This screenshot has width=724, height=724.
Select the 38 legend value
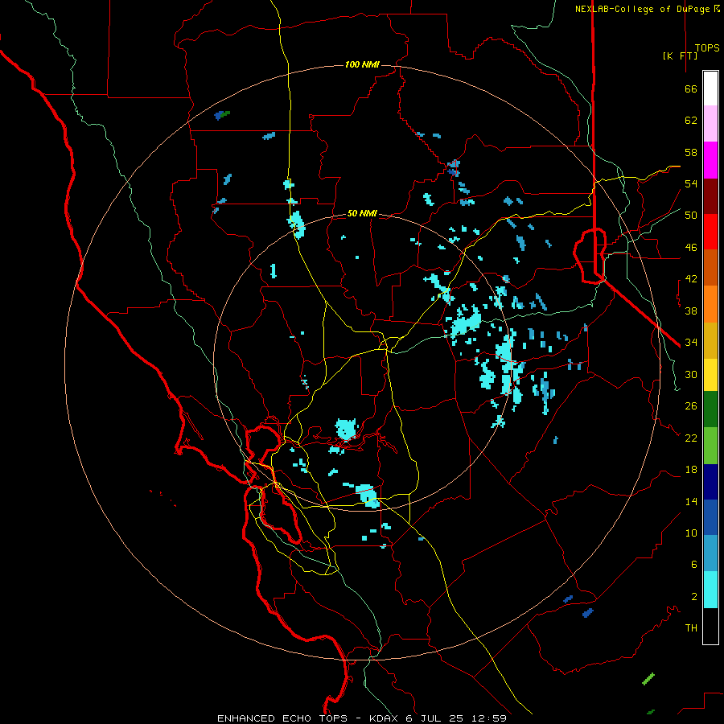pyautogui.click(x=691, y=311)
